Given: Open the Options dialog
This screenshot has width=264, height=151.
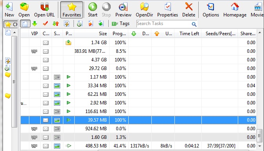Looking at the screenshot, I should (x=211, y=10).
